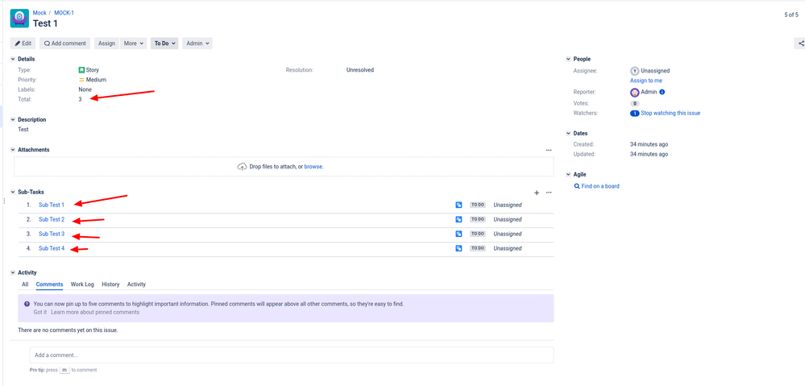Switch to the Work Log tab

click(82, 284)
